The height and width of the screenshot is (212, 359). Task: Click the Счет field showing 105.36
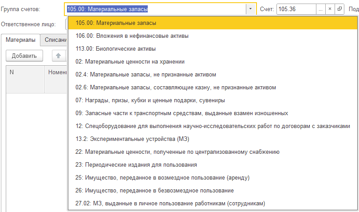(296, 9)
